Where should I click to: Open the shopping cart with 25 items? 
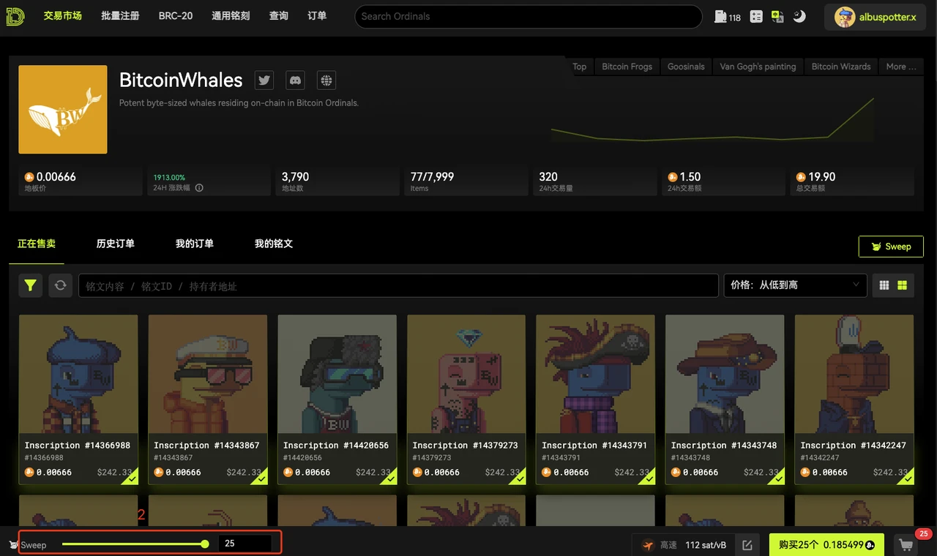[906, 545]
